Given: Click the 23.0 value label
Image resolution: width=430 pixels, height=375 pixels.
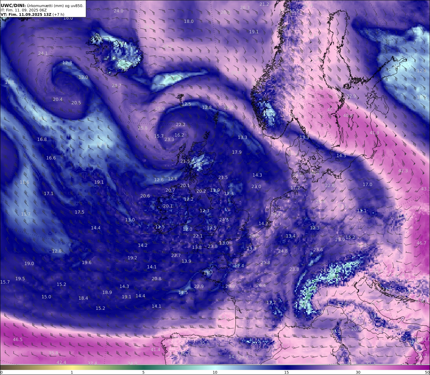Looking at the screenshot, I should pos(256,186).
